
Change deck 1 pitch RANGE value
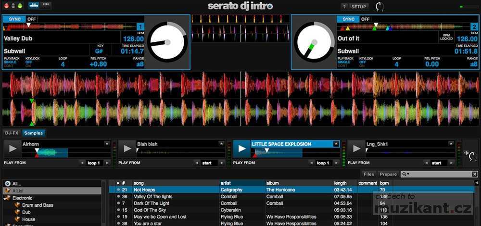tap(140, 64)
